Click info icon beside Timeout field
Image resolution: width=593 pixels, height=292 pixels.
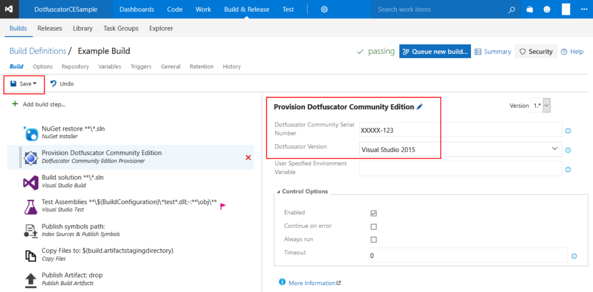click(x=574, y=256)
